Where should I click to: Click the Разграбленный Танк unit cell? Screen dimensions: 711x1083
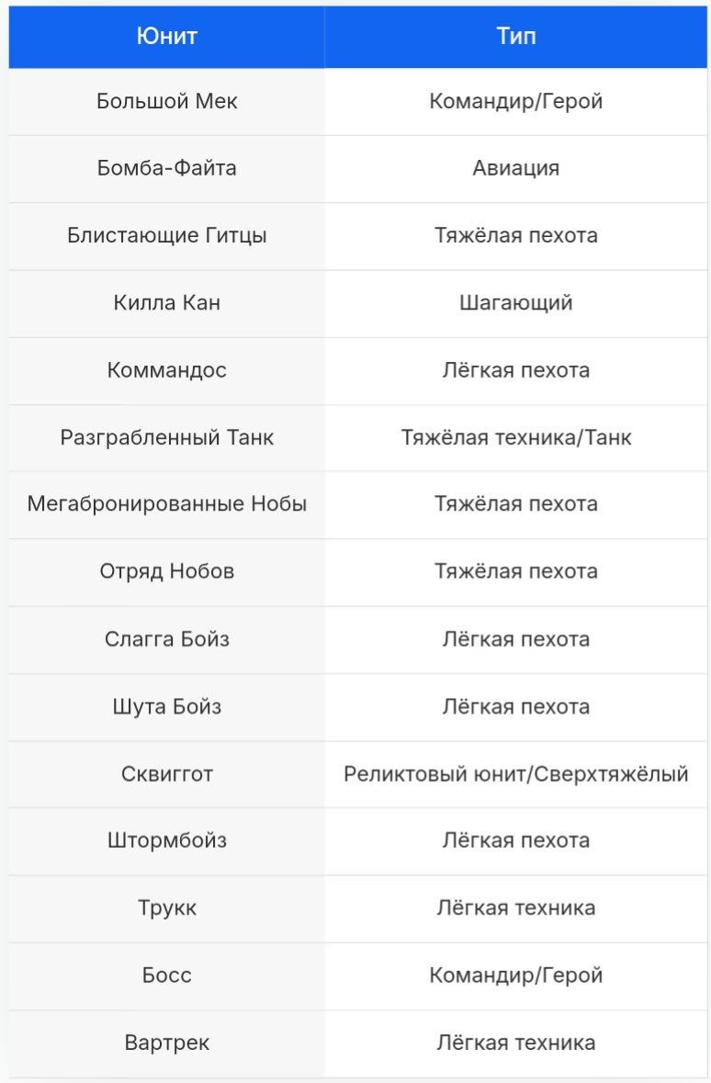coord(166,437)
